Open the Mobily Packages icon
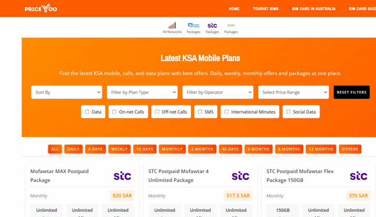Viewport: 376px width, 217px height. (194, 25)
